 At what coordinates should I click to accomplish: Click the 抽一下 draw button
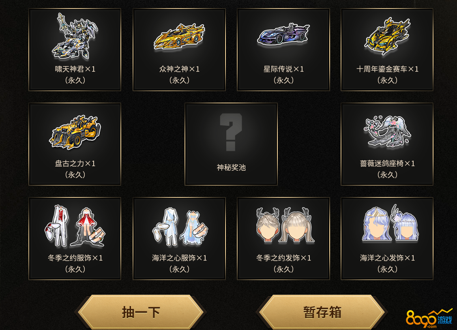tap(141, 312)
